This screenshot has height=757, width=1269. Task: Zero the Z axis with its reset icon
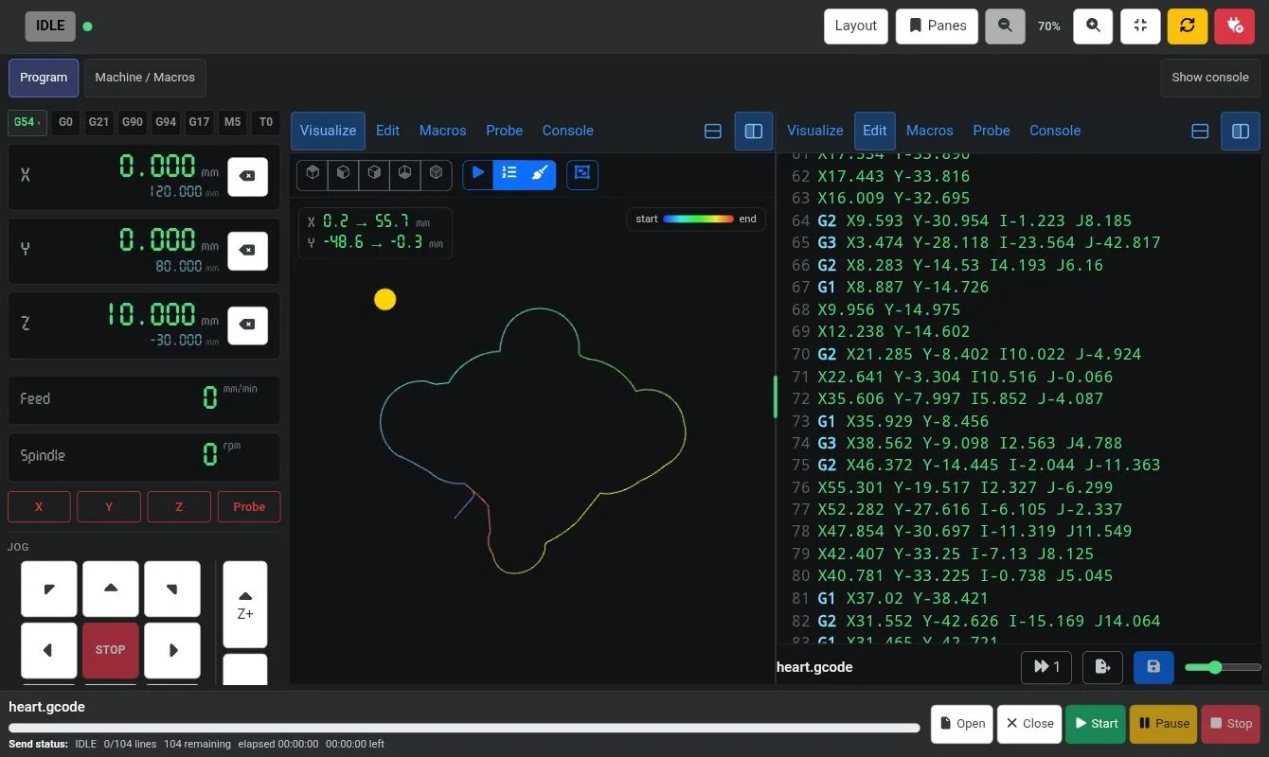pos(247,326)
